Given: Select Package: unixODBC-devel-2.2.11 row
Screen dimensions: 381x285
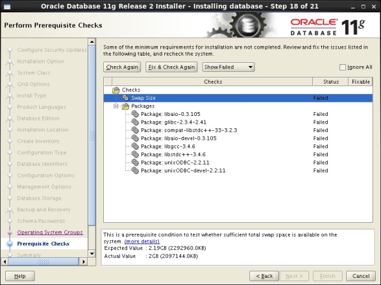Looking at the screenshot, I should coord(238,170).
